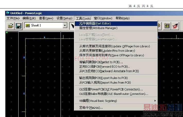The image size is (183, 117).
Task: Select Export Rules to PCB
Action: click(116, 78)
